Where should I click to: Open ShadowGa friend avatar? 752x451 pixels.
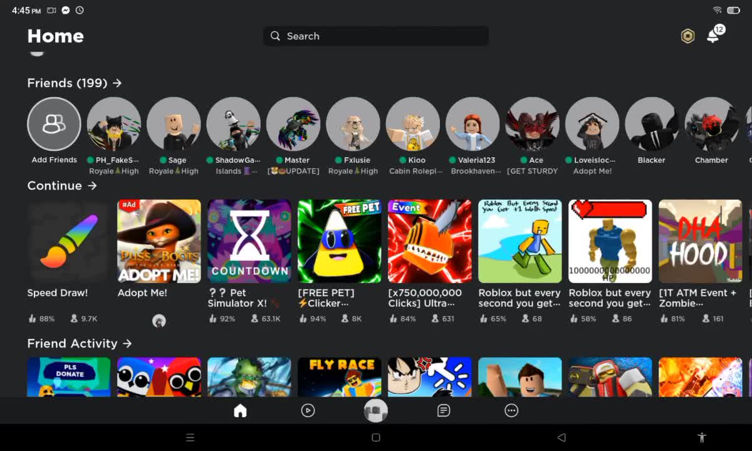234,124
